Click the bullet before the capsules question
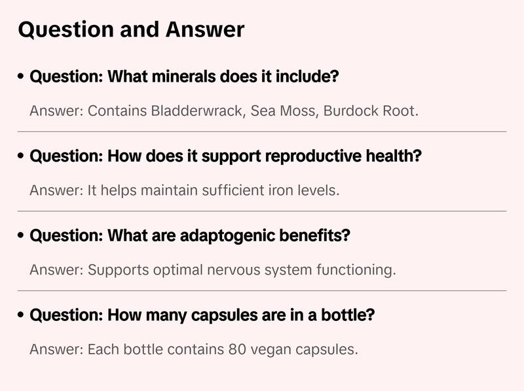Viewport: 524px width, 391px height. tap(22, 316)
